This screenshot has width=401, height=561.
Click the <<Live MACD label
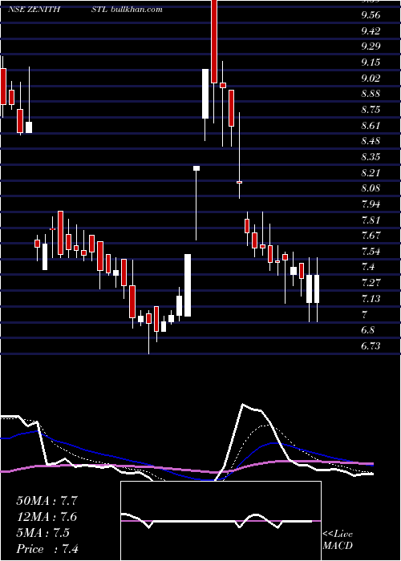(338, 540)
